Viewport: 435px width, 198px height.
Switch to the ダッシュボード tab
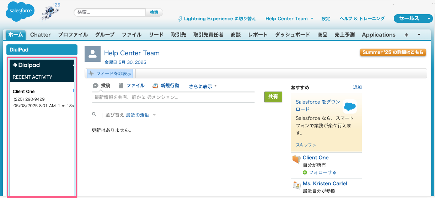coord(292,35)
